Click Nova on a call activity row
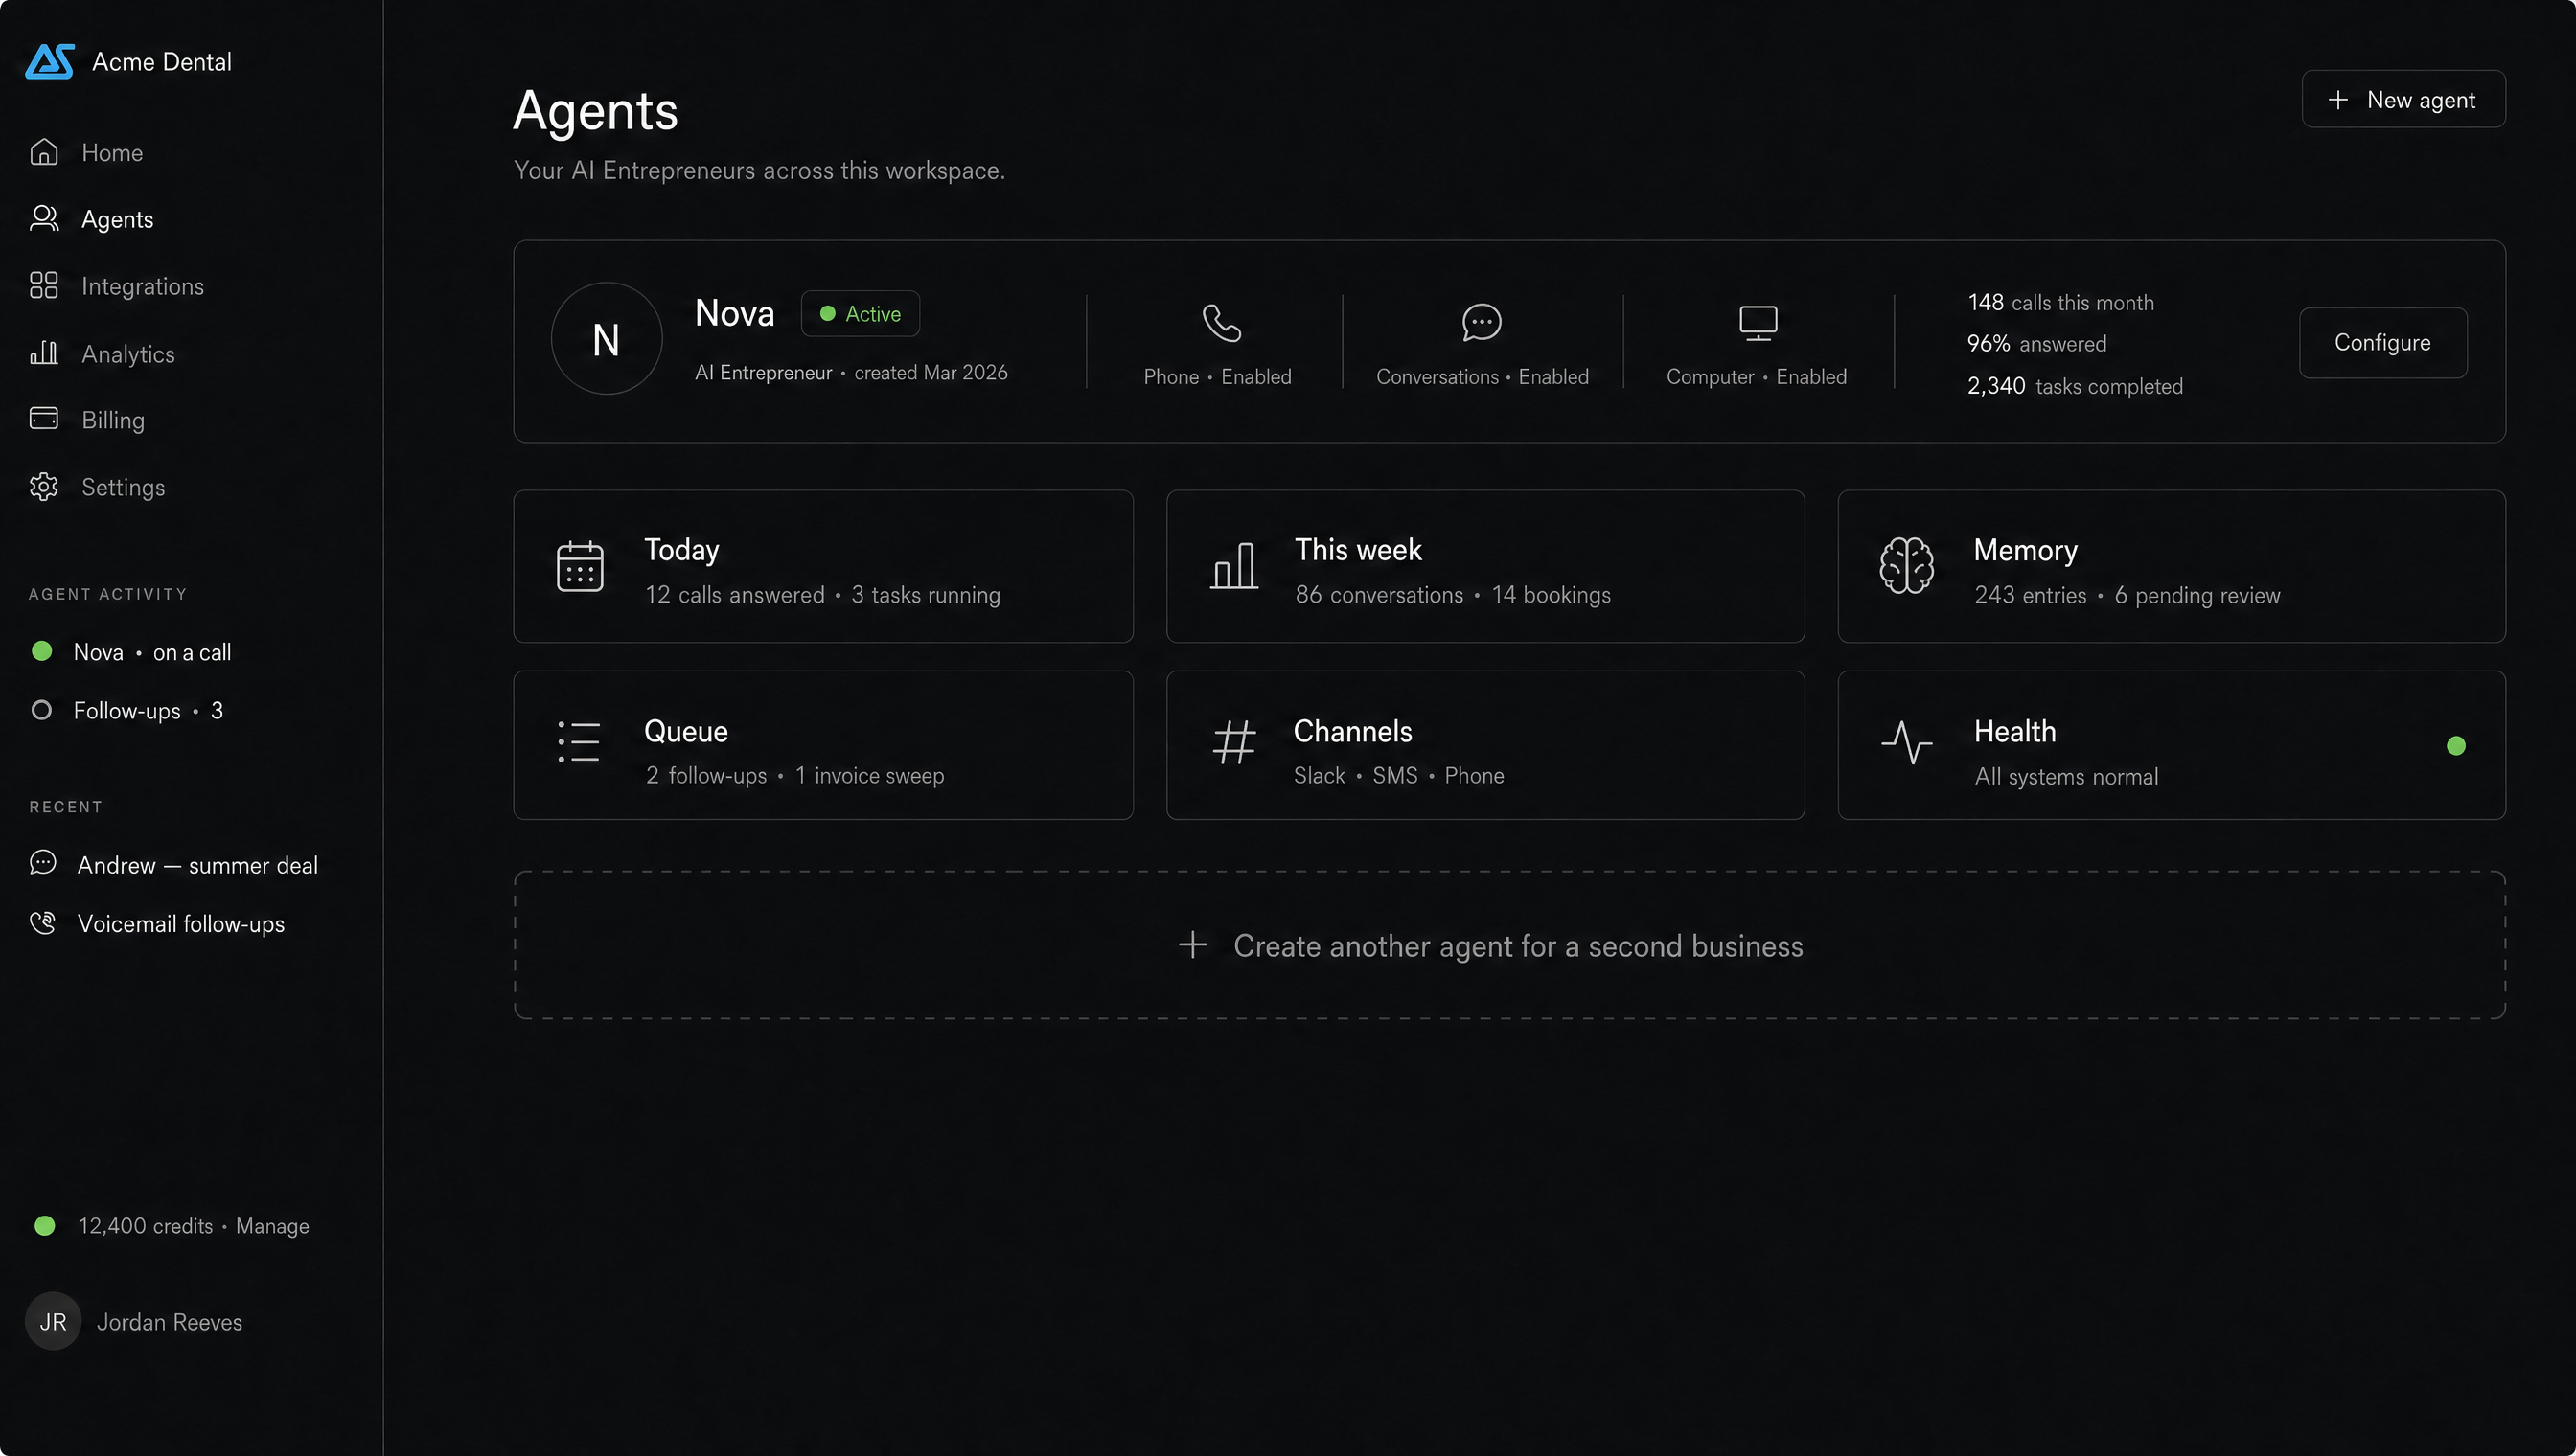The image size is (2576, 1456). (x=131, y=652)
